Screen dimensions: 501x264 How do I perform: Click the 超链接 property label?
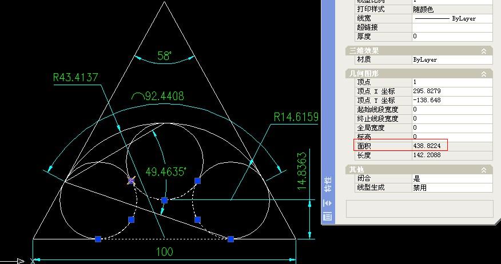coord(367,27)
